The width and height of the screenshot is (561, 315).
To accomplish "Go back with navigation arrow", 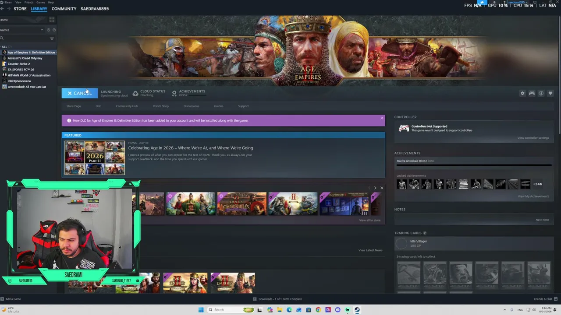I will [2, 9].
